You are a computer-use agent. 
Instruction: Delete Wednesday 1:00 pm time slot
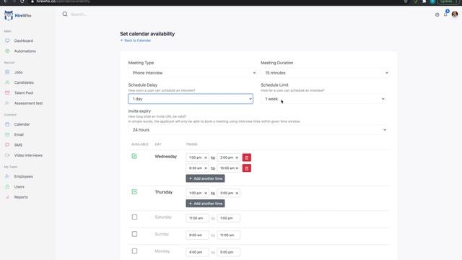click(x=247, y=157)
